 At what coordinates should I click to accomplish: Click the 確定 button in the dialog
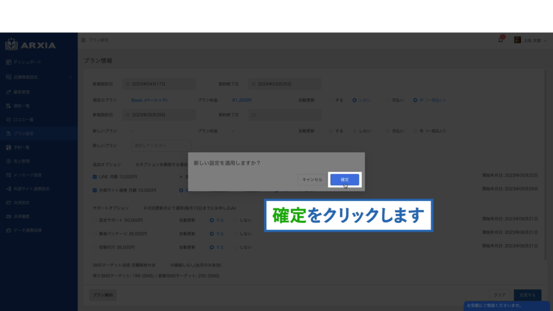[x=345, y=179]
